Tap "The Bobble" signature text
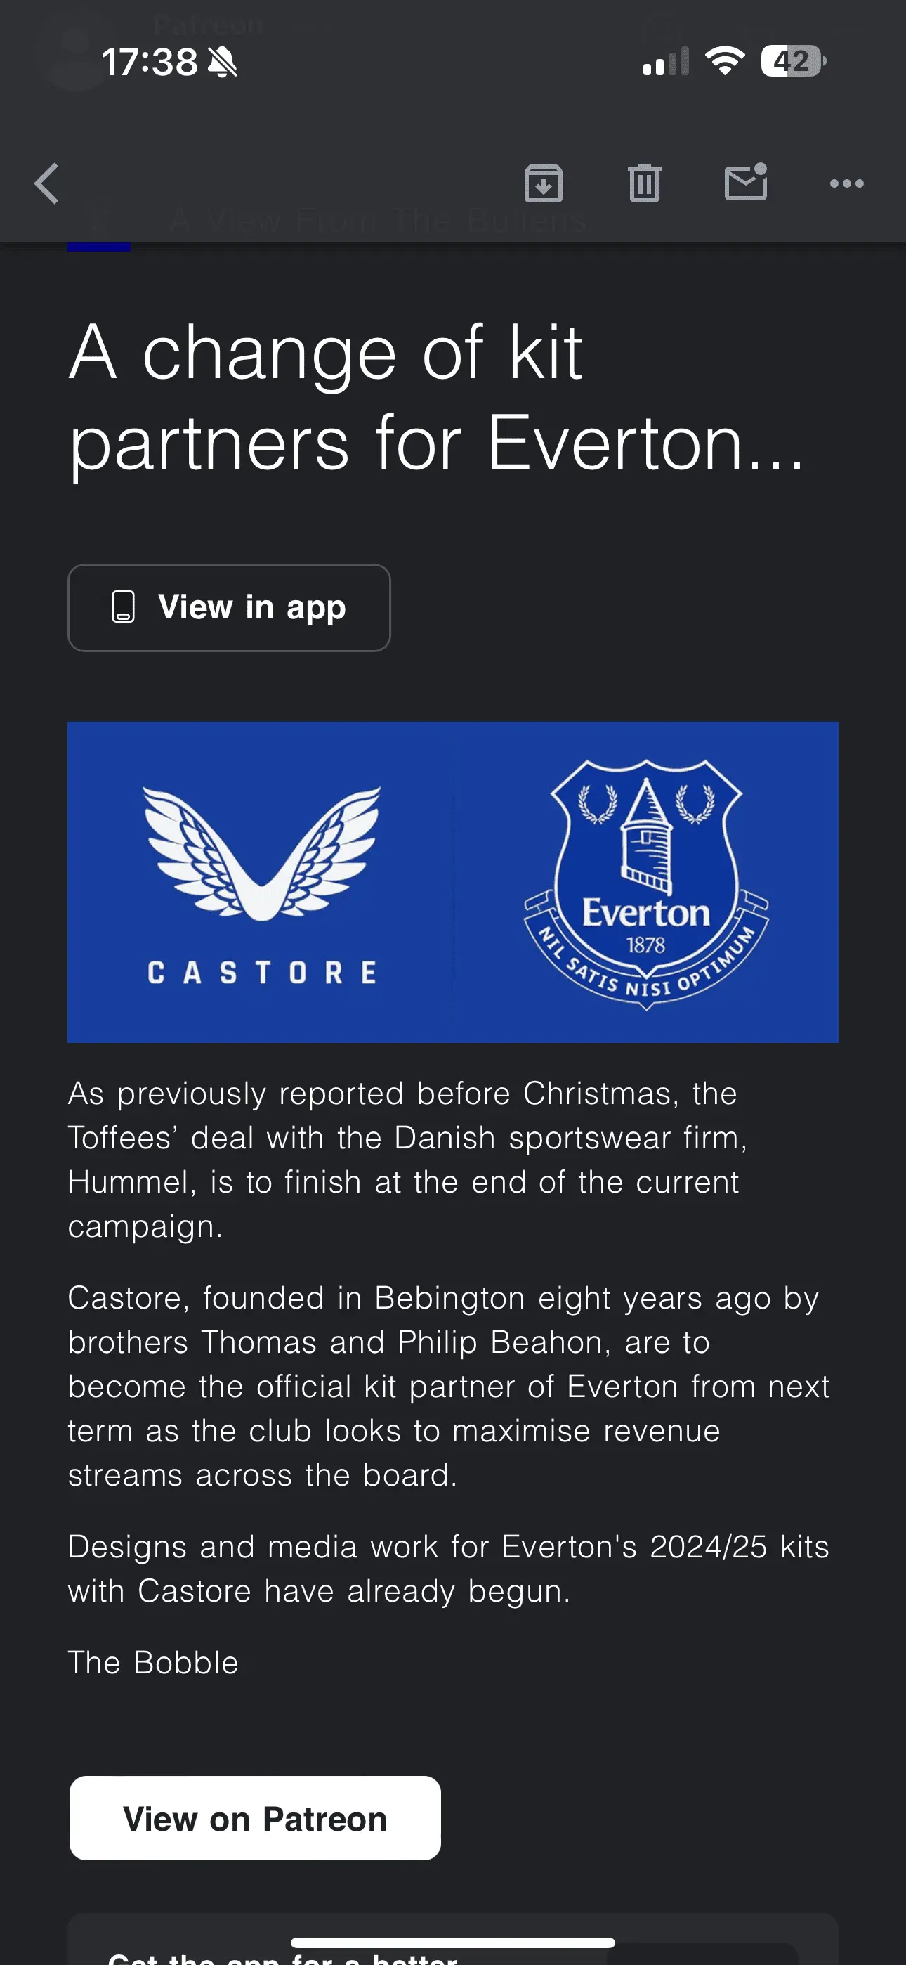Viewport: 906px width, 1965px height. [153, 1663]
